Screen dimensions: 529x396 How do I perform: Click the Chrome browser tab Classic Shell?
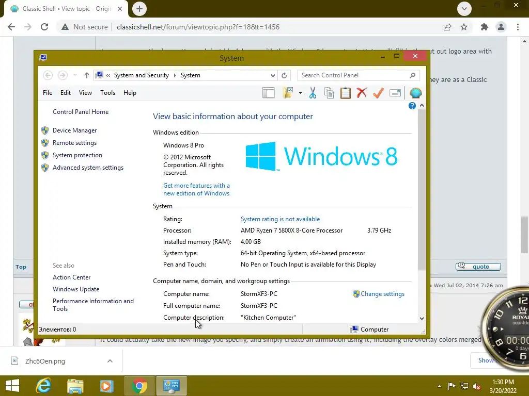click(x=66, y=9)
